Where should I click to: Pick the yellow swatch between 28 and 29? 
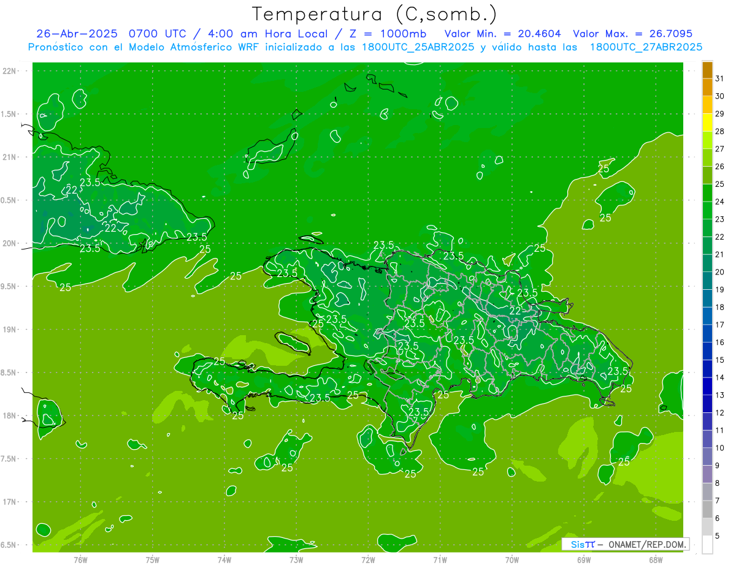pyautogui.click(x=707, y=123)
